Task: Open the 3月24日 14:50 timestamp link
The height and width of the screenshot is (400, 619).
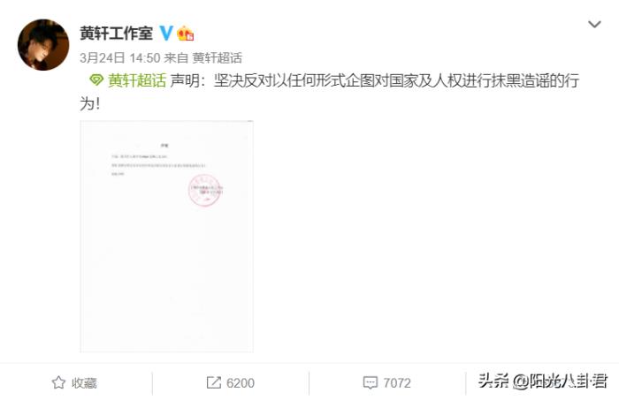Action: (120, 58)
